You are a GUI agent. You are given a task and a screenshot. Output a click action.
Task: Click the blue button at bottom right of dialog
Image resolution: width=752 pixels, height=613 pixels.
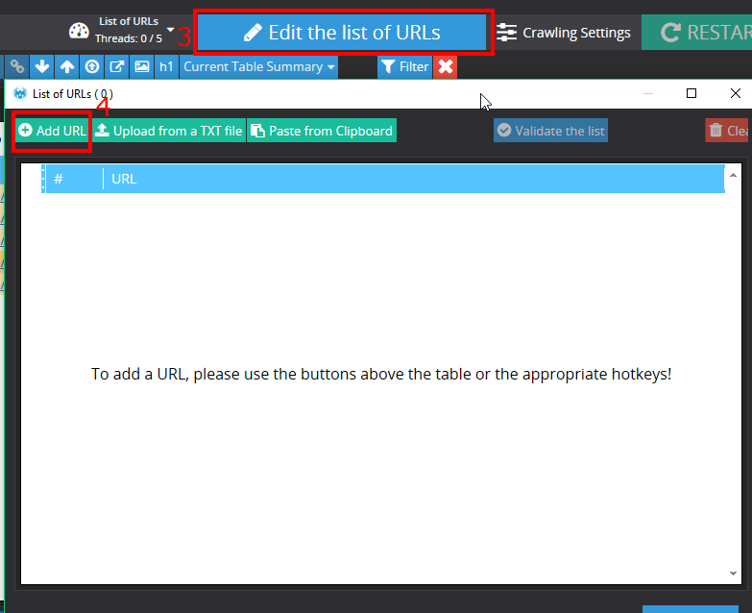[691, 609]
